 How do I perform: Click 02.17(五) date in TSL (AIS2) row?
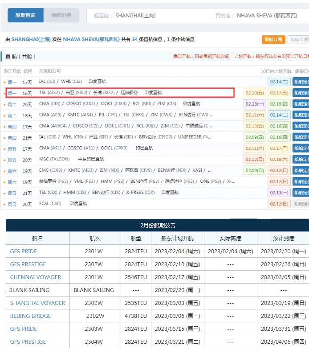[x=279, y=93]
